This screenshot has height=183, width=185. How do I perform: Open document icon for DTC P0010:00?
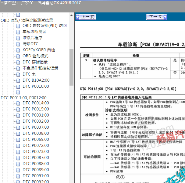[x=18, y=86]
